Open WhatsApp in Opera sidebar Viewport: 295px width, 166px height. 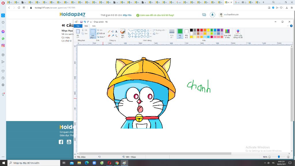point(3,39)
